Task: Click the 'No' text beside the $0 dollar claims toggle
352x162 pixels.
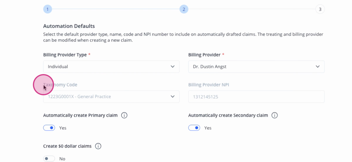Action: tap(62, 159)
